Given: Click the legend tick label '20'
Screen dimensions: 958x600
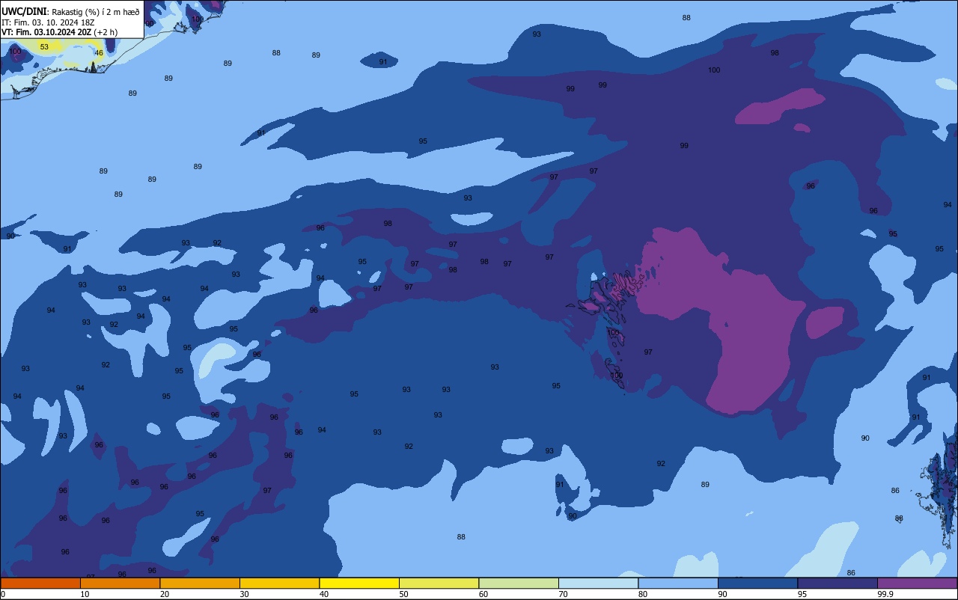Looking at the screenshot, I should [164, 594].
